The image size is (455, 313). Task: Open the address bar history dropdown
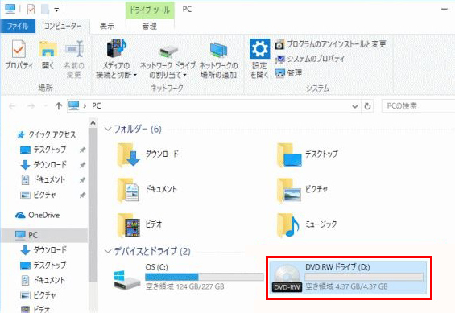tap(354, 106)
